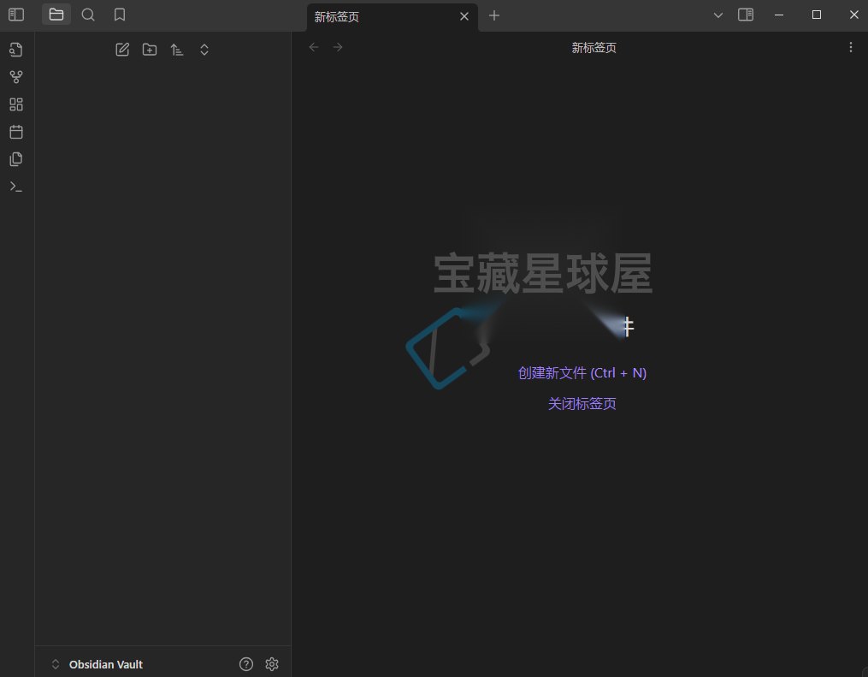Open the tab list dropdown arrow
The height and width of the screenshot is (677, 868).
click(718, 15)
